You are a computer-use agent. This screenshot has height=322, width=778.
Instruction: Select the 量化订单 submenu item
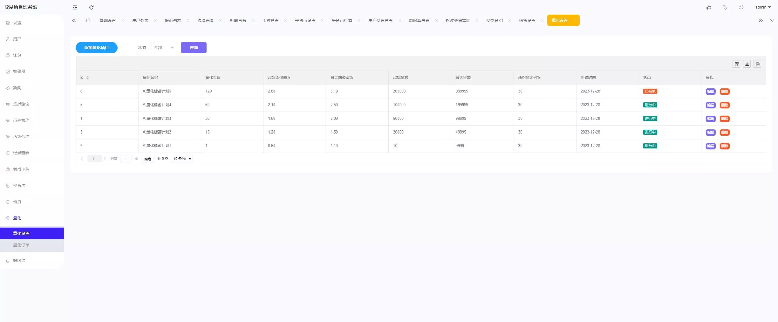[21, 245]
